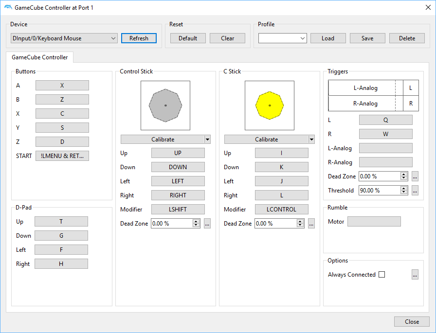Open Control Stick Dead Zone advanced options

207,224
